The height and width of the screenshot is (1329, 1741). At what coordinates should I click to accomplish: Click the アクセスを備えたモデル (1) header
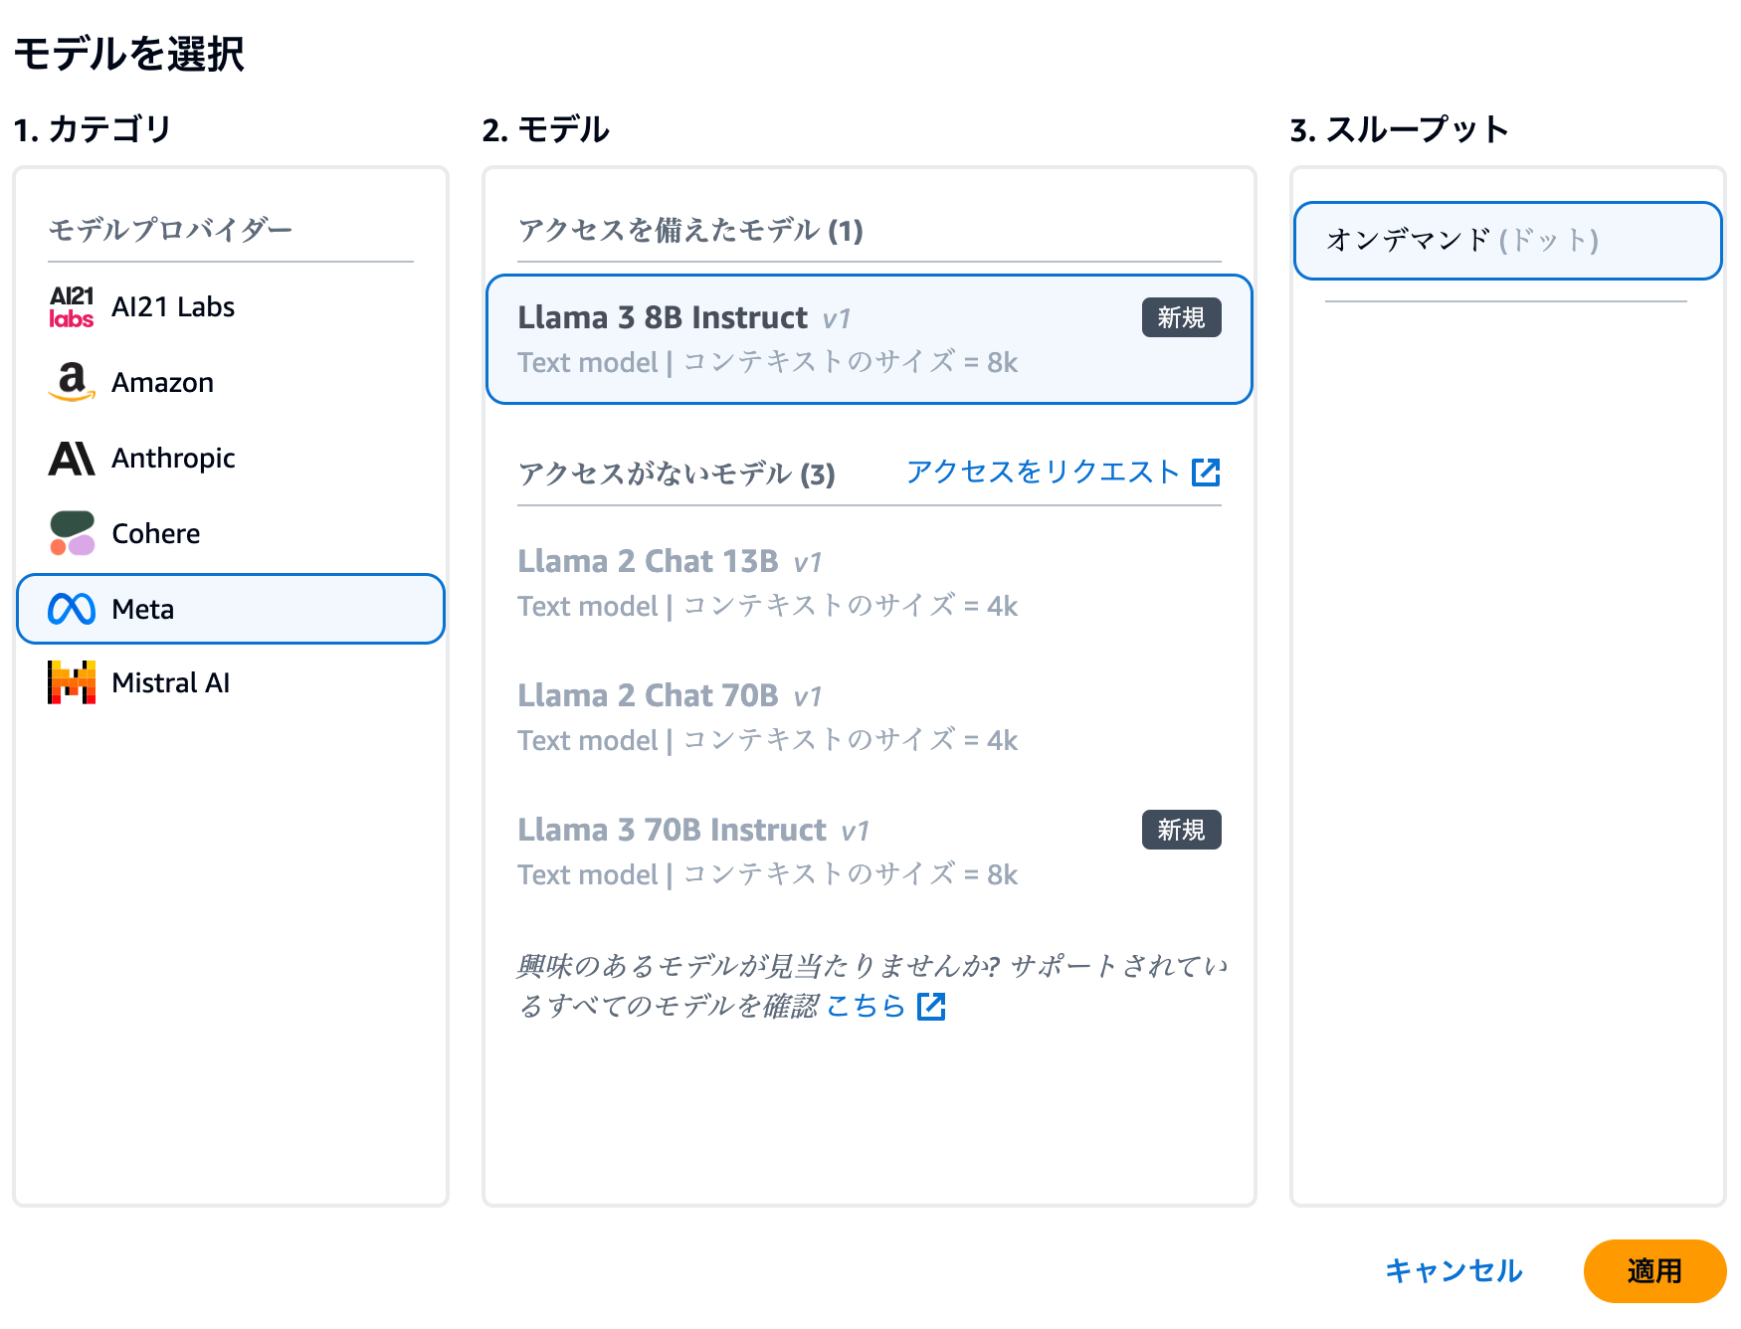(690, 231)
